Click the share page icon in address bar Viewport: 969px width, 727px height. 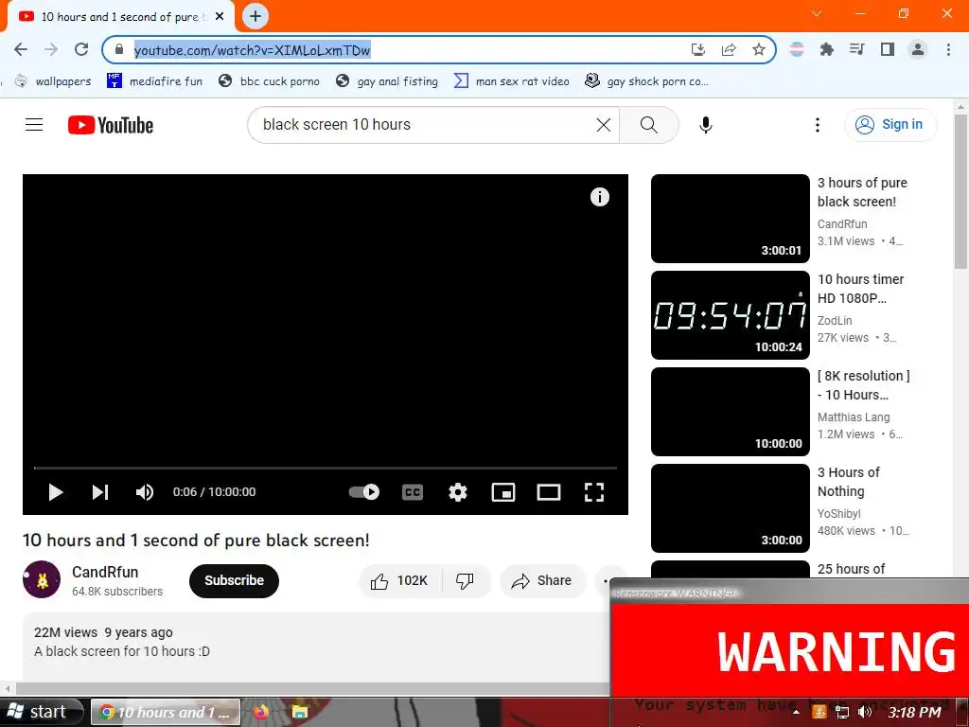729,49
